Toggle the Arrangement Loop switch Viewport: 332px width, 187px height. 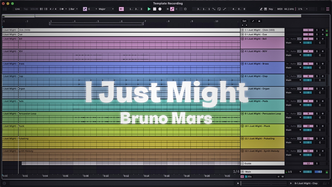click(x=219, y=9)
